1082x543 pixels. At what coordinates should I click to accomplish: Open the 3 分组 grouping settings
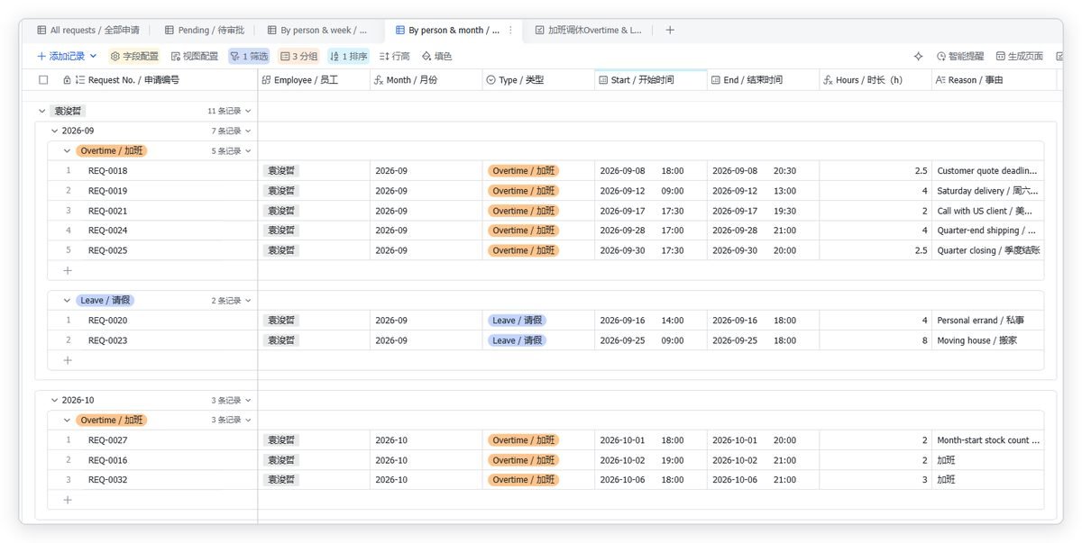coord(298,56)
